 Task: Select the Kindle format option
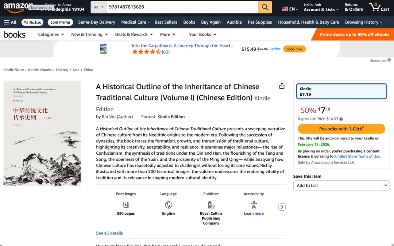point(341,91)
